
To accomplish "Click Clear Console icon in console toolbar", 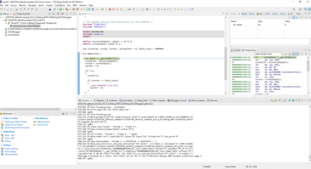I will coord(272,101).
